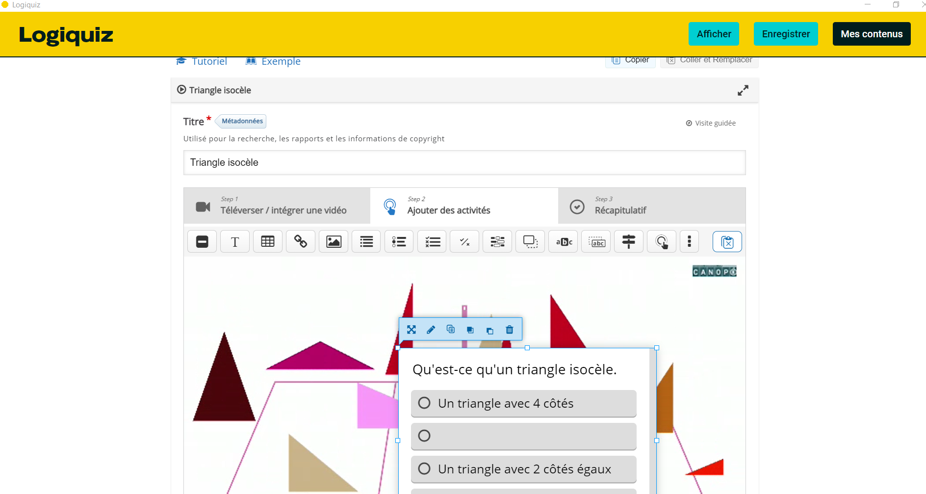Screen dimensions: 926x494
Task: Open the Métadonnées button
Action: [242, 121]
